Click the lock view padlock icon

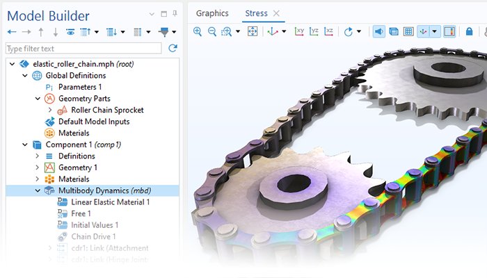[x=470, y=31]
